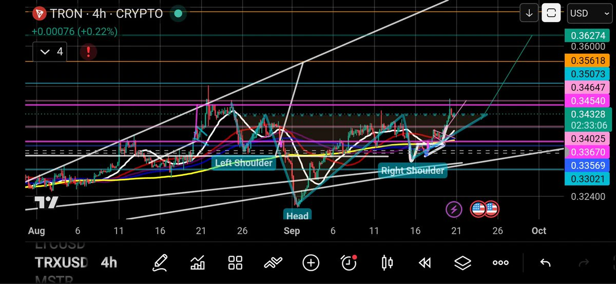Click the green market status dot
Image resolution: width=616 pixels, height=284 pixels.
click(178, 13)
